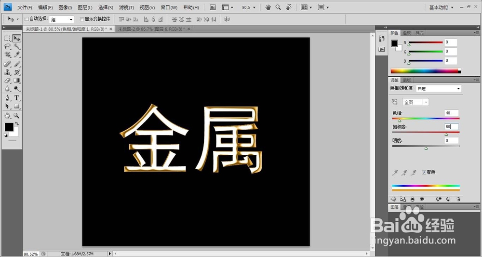Select the Crop tool
Screen dimensions: 482x257
(7, 54)
